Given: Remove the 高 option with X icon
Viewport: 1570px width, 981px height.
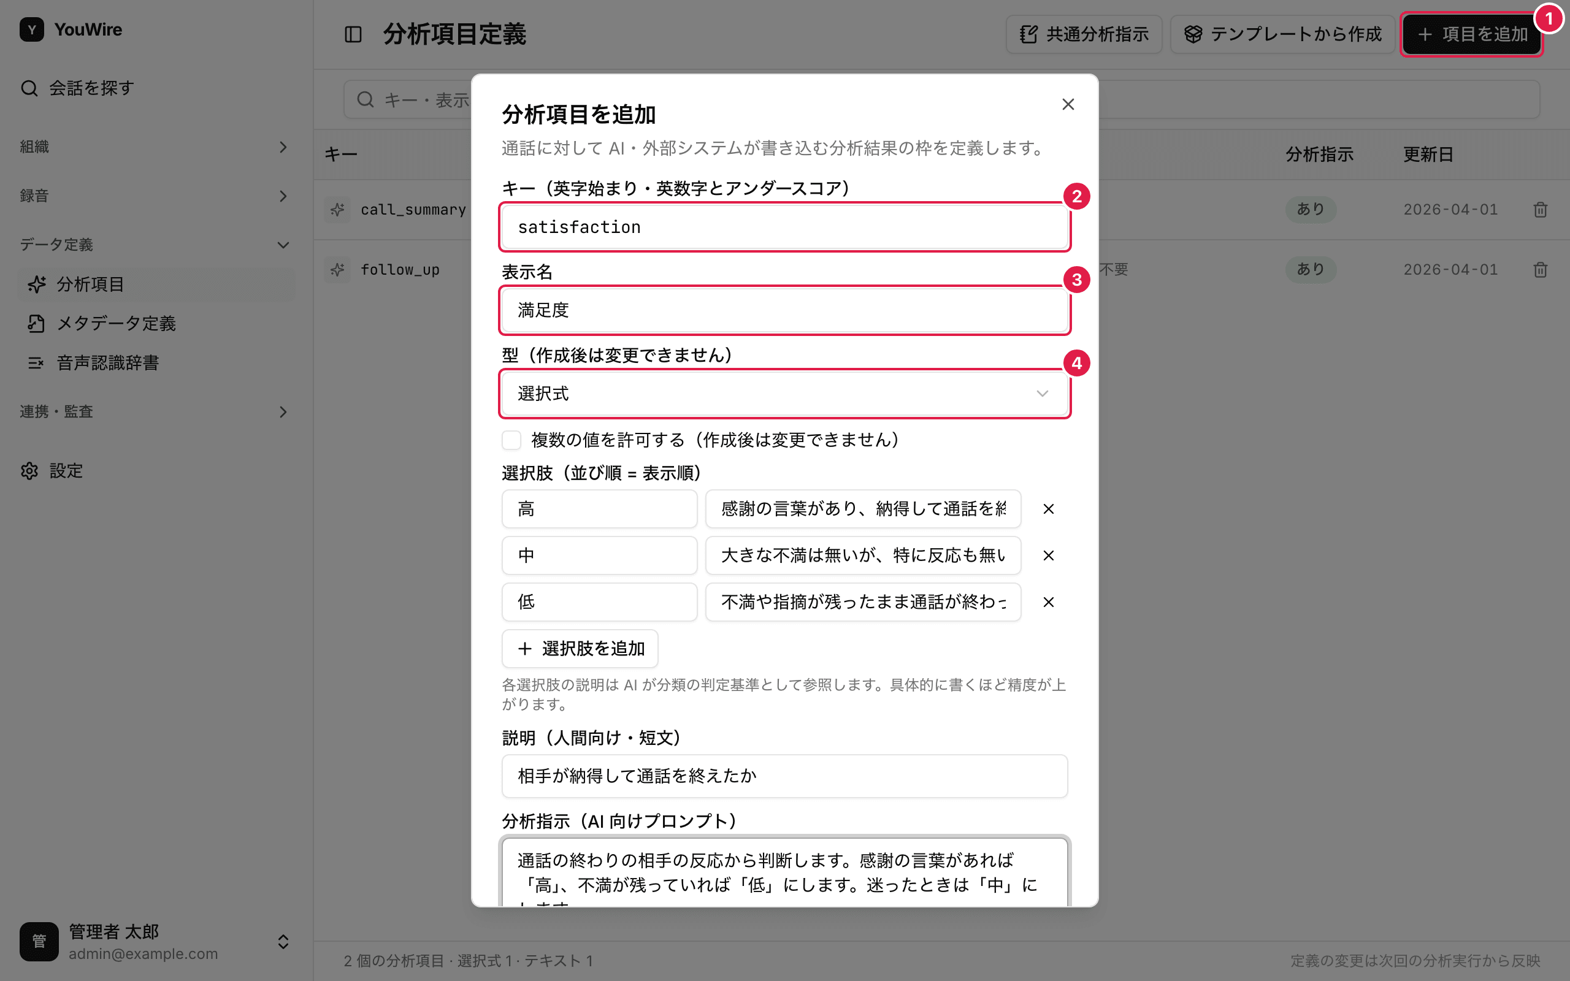Looking at the screenshot, I should 1048,510.
